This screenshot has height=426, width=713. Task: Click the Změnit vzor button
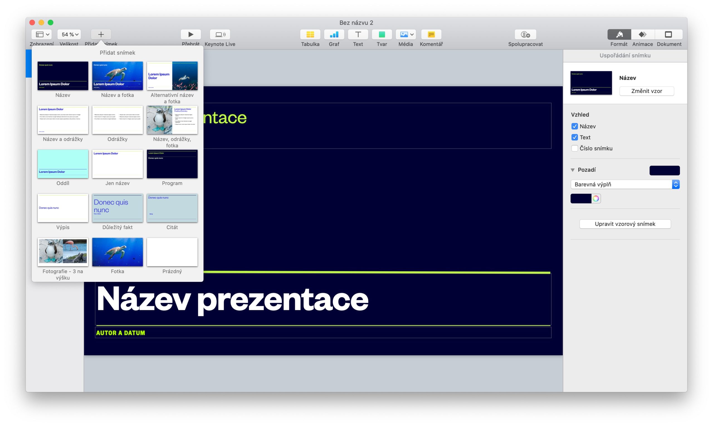point(646,91)
